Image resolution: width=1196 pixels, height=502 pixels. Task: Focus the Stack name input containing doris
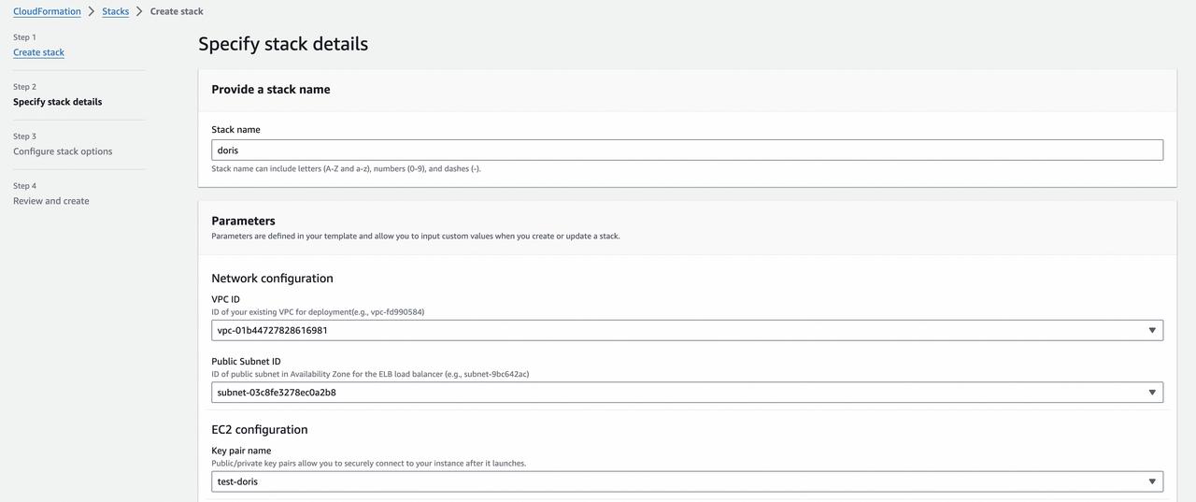pyautogui.click(x=687, y=150)
